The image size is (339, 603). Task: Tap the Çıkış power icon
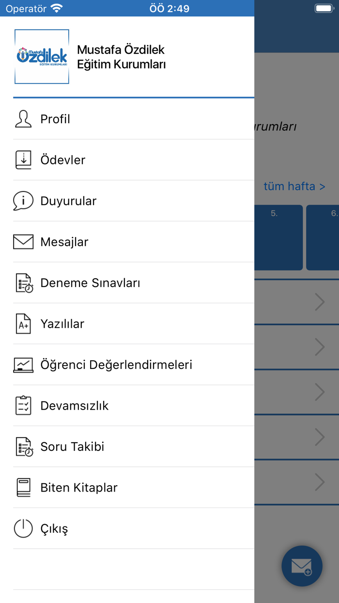[x=23, y=528]
